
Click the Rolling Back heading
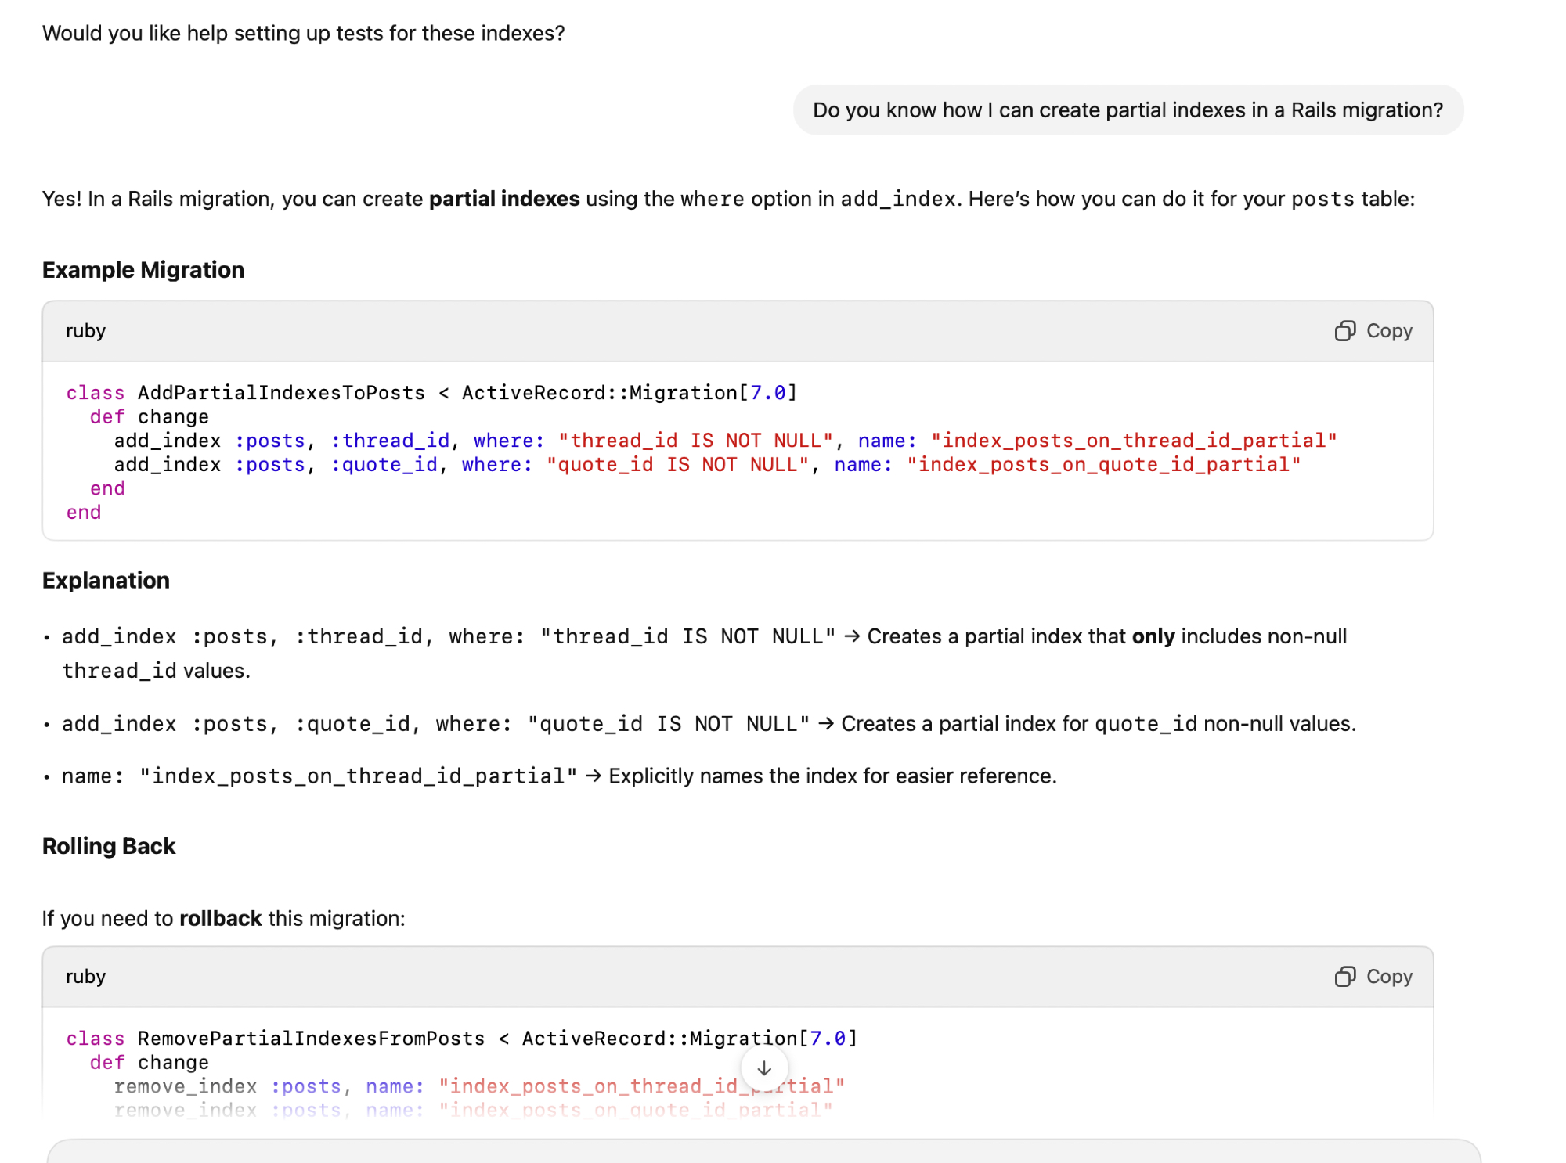(x=109, y=846)
